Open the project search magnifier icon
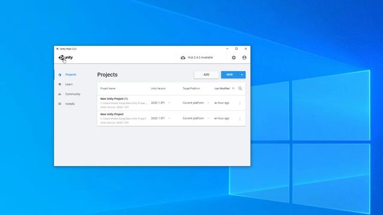This screenshot has width=383, height=215. coord(240,88)
